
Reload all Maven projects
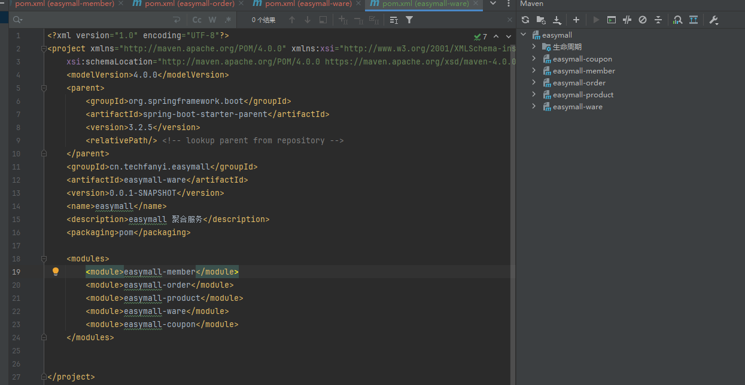click(525, 20)
